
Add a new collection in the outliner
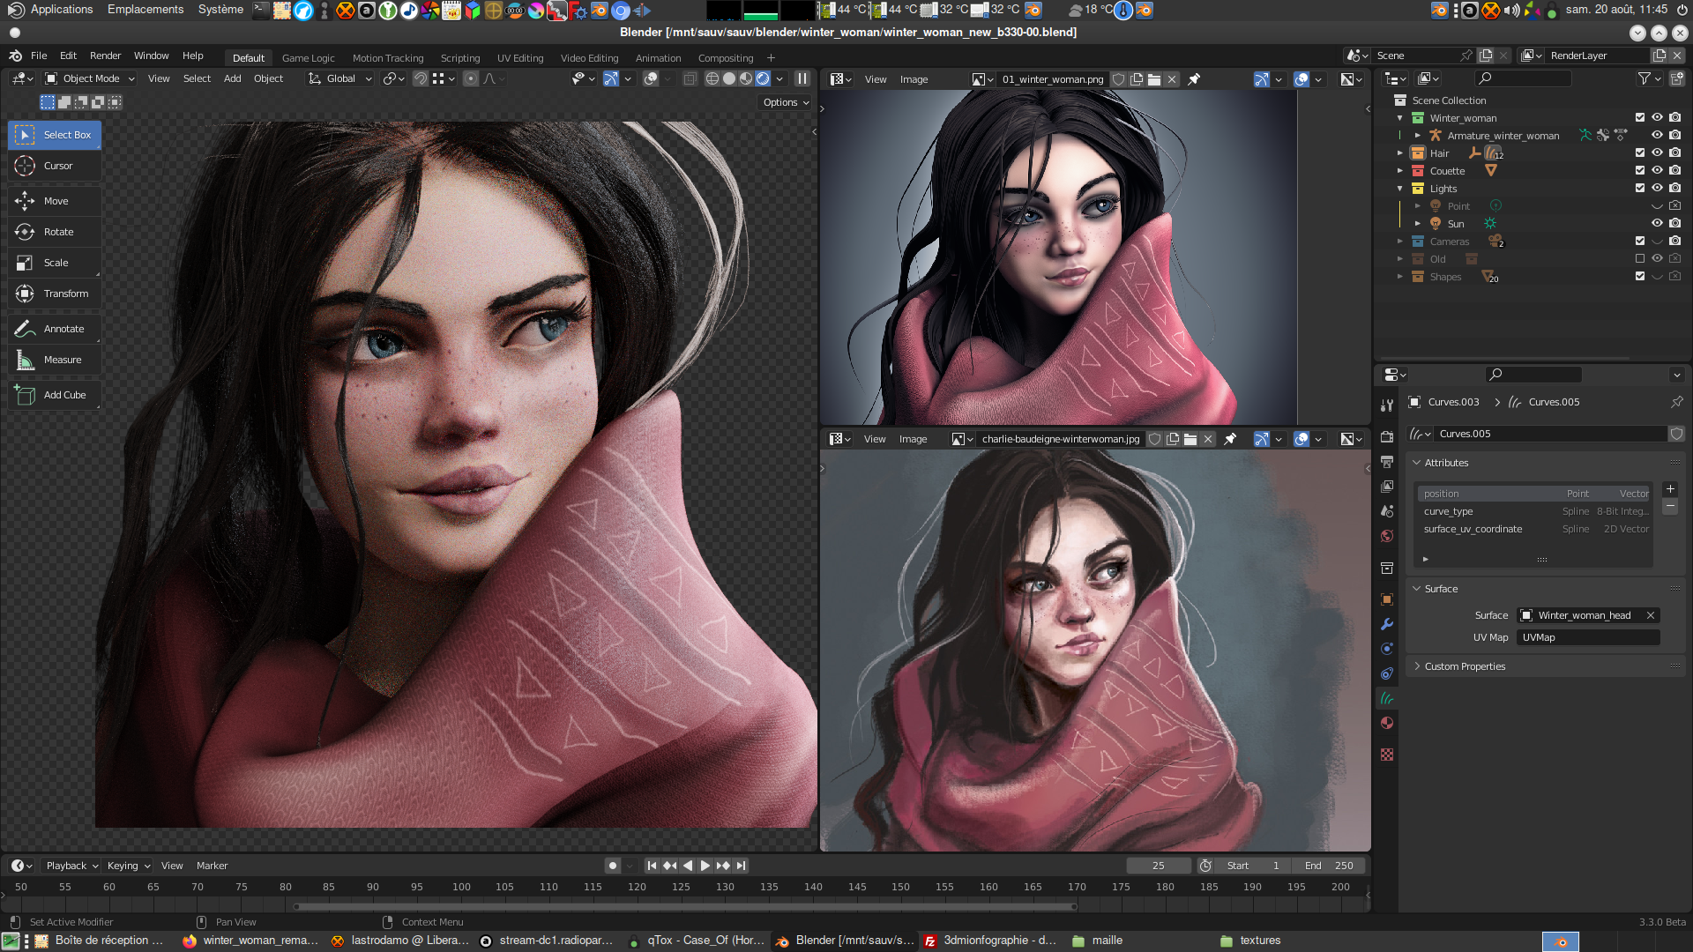1676,78
